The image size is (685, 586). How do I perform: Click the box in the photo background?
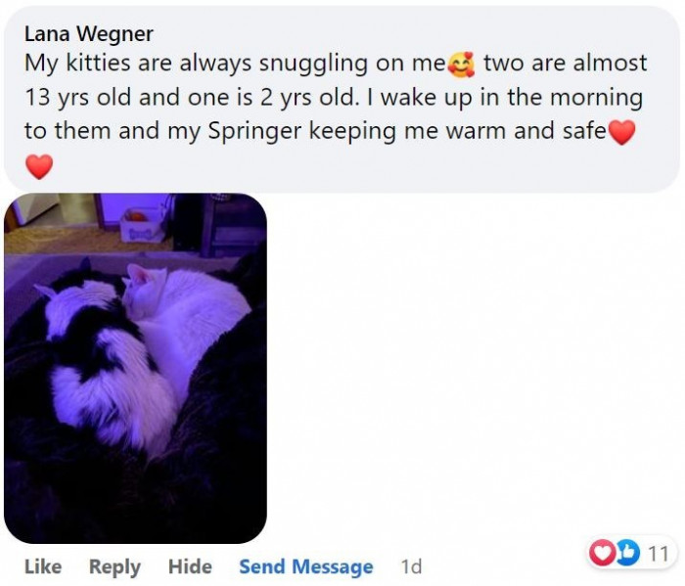(x=142, y=225)
